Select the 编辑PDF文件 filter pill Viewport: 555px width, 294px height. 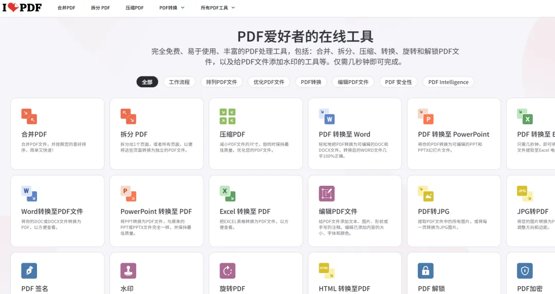tap(353, 82)
